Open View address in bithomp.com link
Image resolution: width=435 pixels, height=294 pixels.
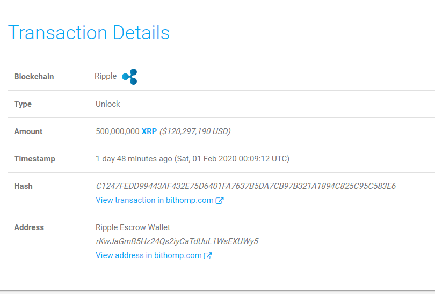point(148,255)
